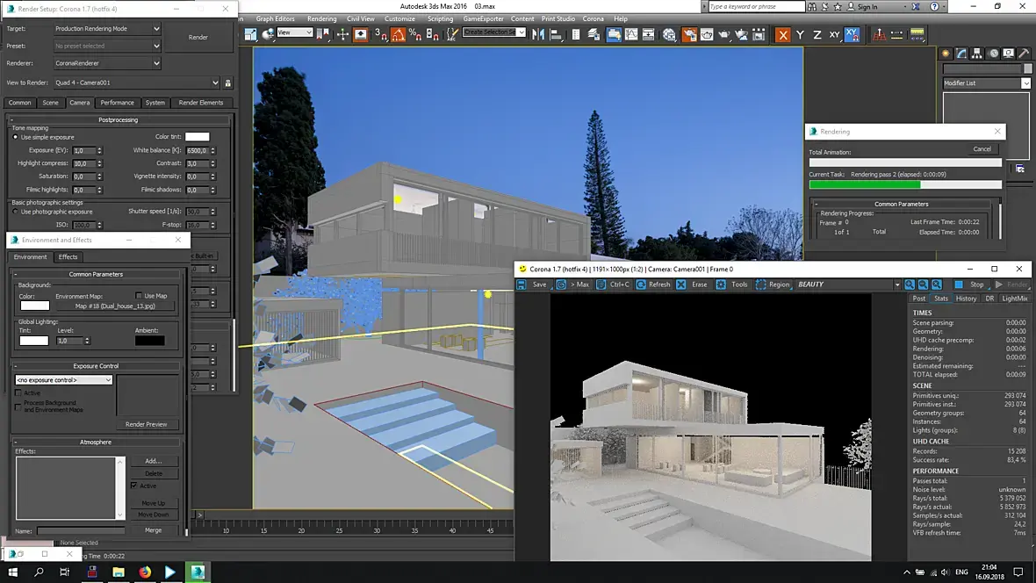The width and height of the screenshot is (1036, 583).
Task: Open the Corona menu
Action: (593, 19)
